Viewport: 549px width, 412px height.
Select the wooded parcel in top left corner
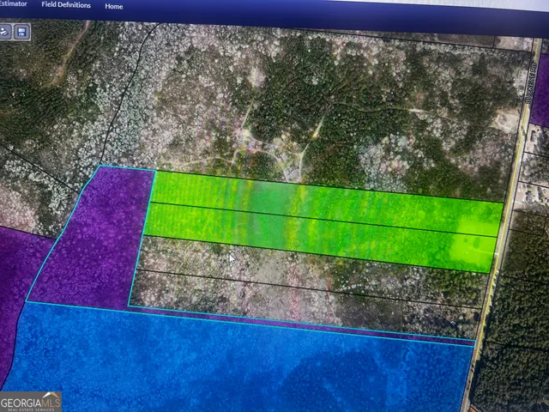[x=43, y=86]
